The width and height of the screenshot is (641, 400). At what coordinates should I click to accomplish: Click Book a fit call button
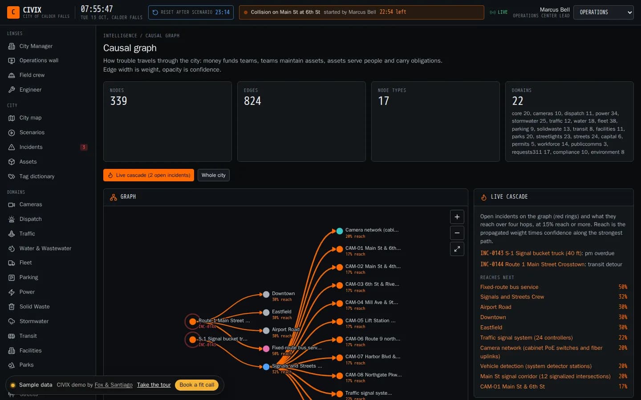197,385
